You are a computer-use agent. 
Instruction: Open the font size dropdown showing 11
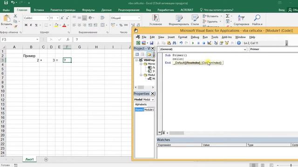(58, 18)
